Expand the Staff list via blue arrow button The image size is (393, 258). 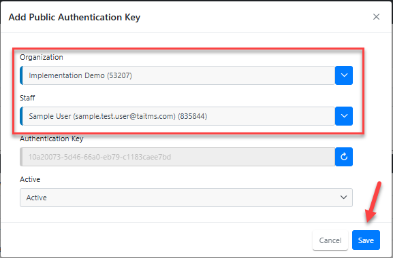coord(344,116)
